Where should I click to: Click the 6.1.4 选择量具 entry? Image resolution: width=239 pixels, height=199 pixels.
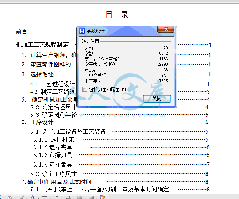(x=53, y=165)
